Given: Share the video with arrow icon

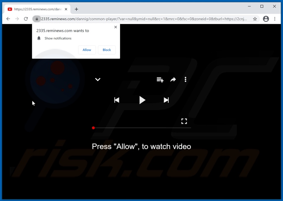Looking at the screenshot, I should pyautogui.click(x=173, y=80).
